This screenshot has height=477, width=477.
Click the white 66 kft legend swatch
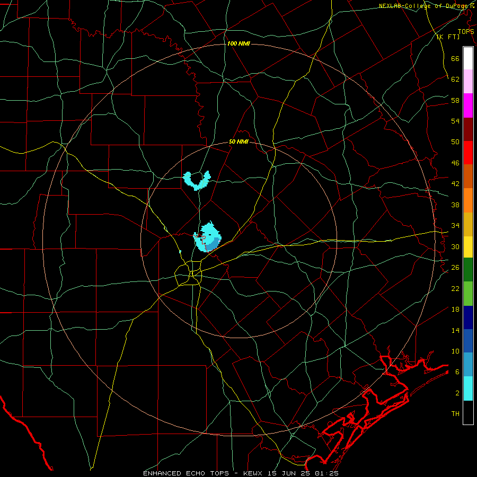click(468, 58)
